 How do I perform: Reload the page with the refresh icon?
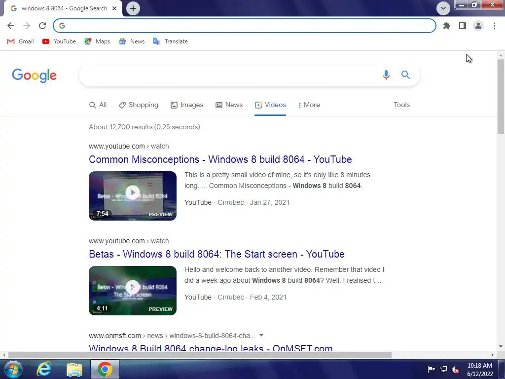(42, 26)
